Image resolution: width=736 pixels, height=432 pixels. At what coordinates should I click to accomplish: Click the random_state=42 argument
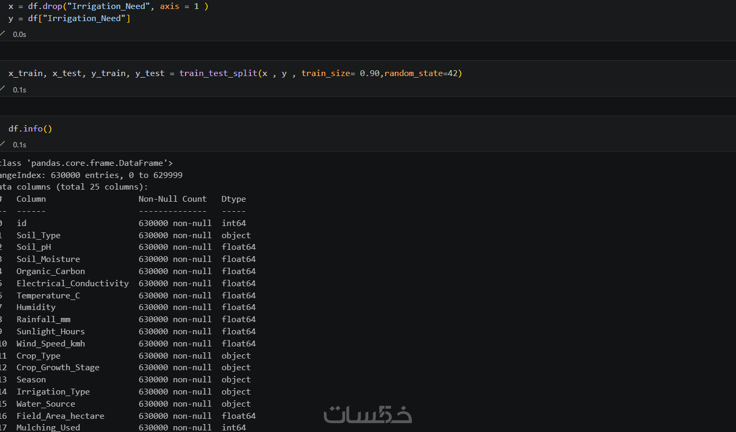tap(421, 73)
